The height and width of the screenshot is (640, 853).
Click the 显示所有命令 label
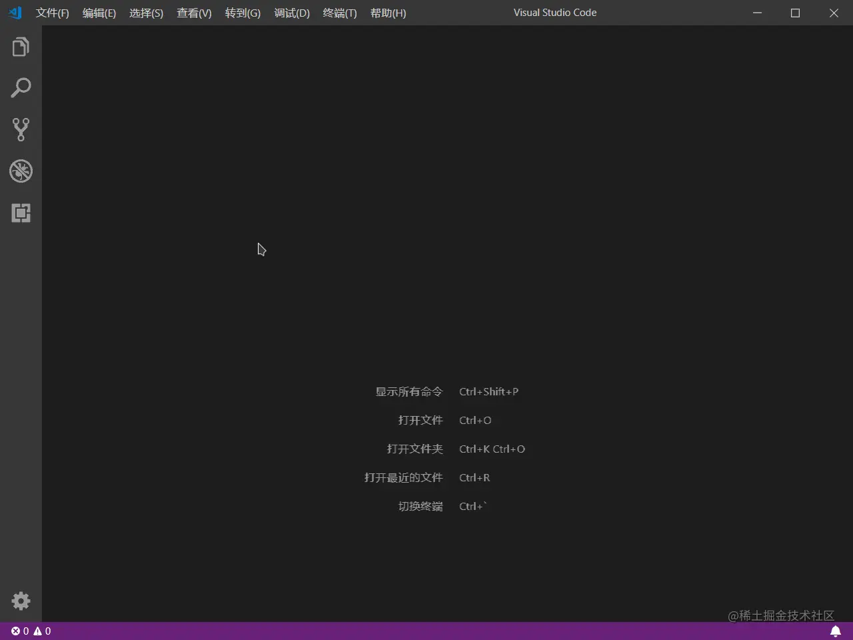pos(409,392)
